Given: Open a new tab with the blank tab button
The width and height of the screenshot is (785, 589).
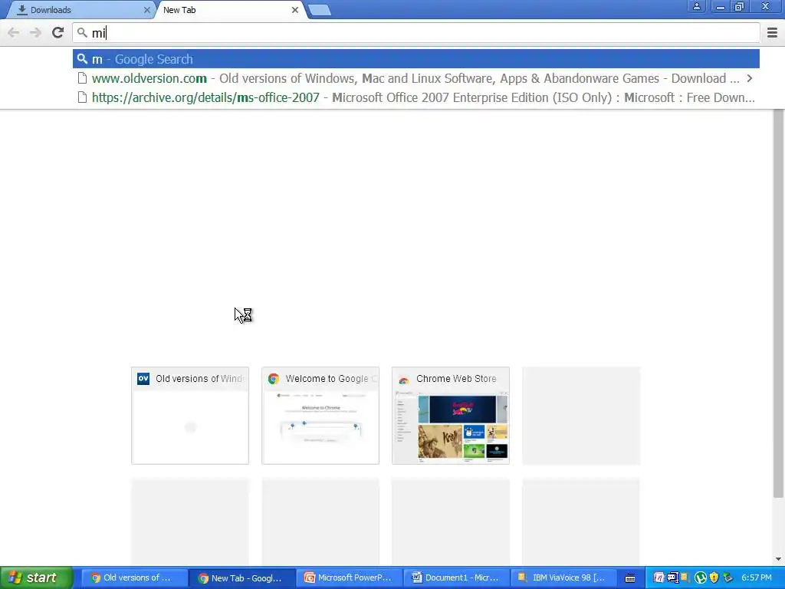Looking at the screenshot, I should 319,10.
